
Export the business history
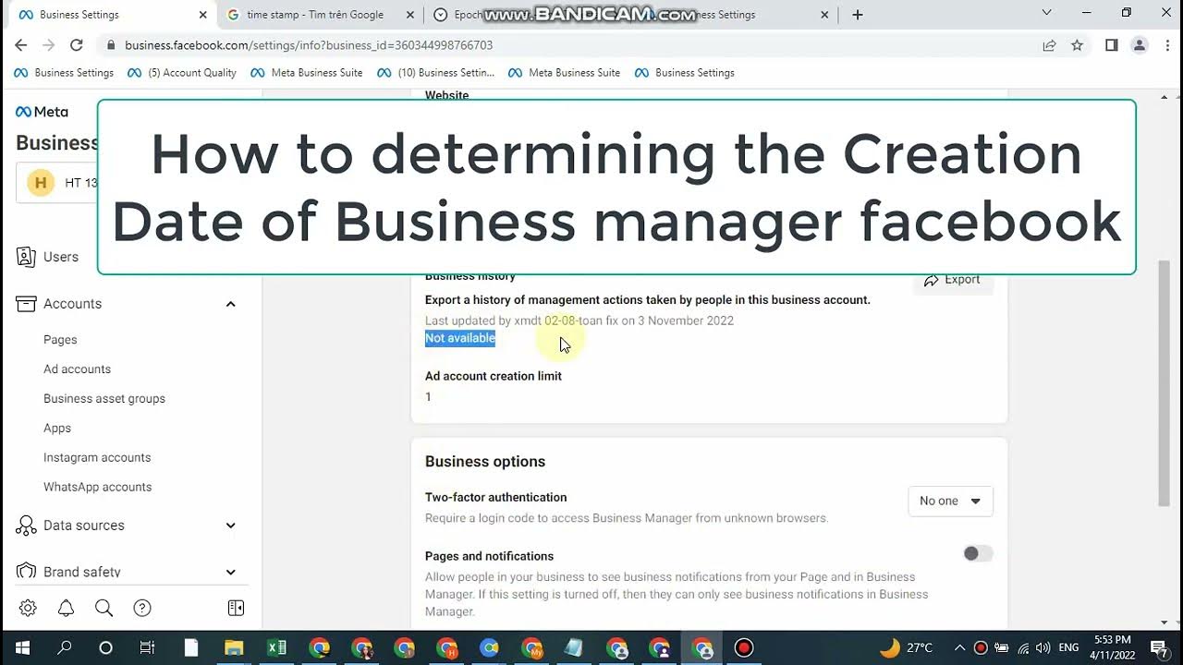pos(953,280)
